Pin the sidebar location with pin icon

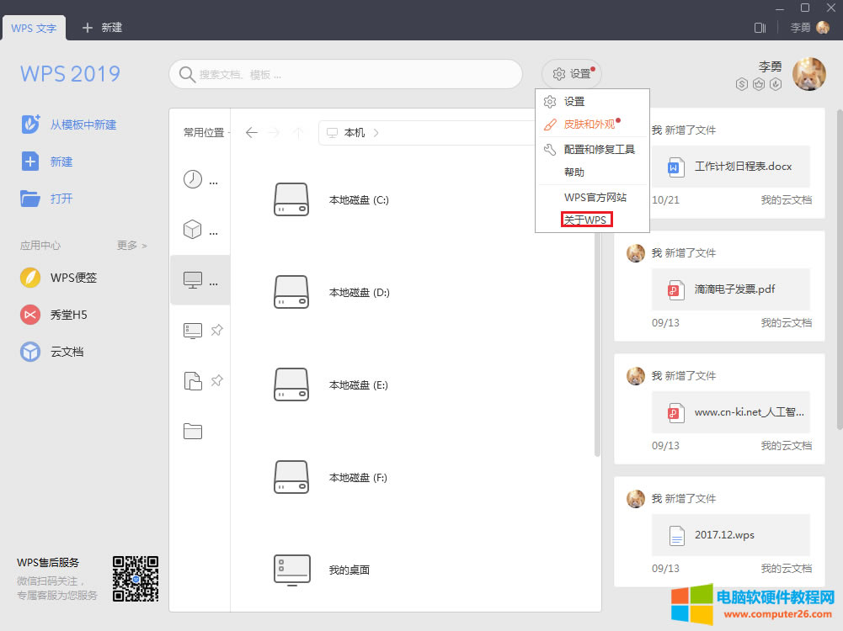[216, 331]
